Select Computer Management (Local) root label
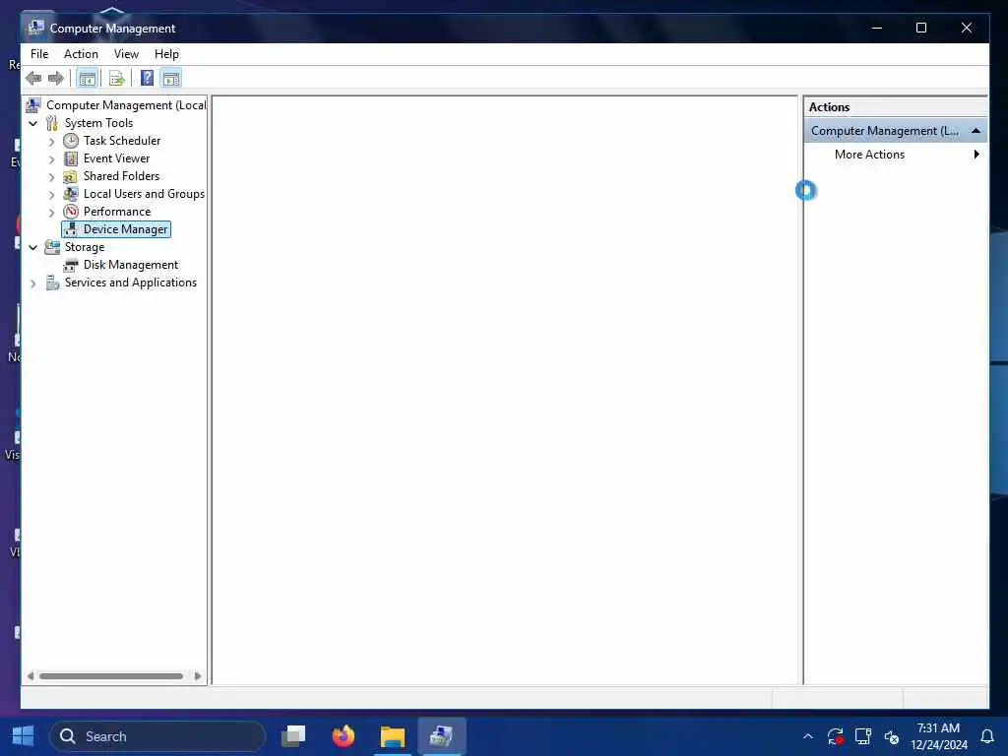Image resolution: width=1008 pixels, height=756 pixels. click(x=126, y=104)
